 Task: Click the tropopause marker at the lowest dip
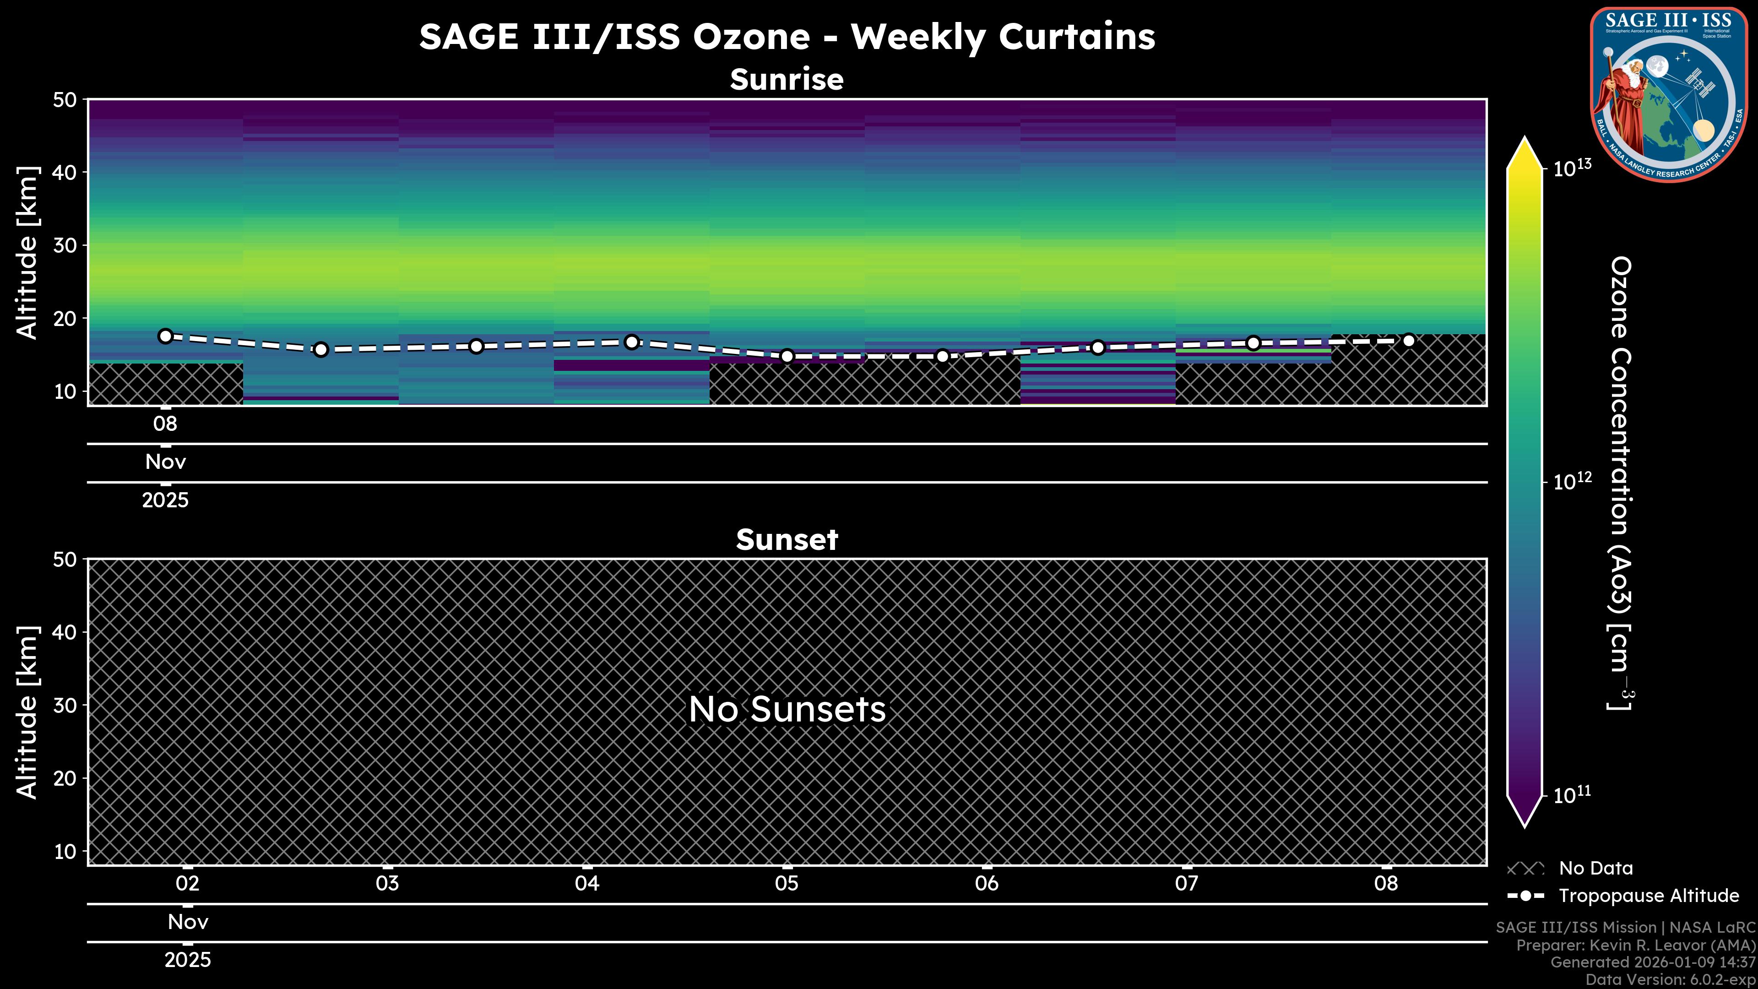[787, 356]
